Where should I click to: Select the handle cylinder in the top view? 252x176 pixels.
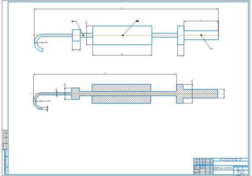click(201, 35)
